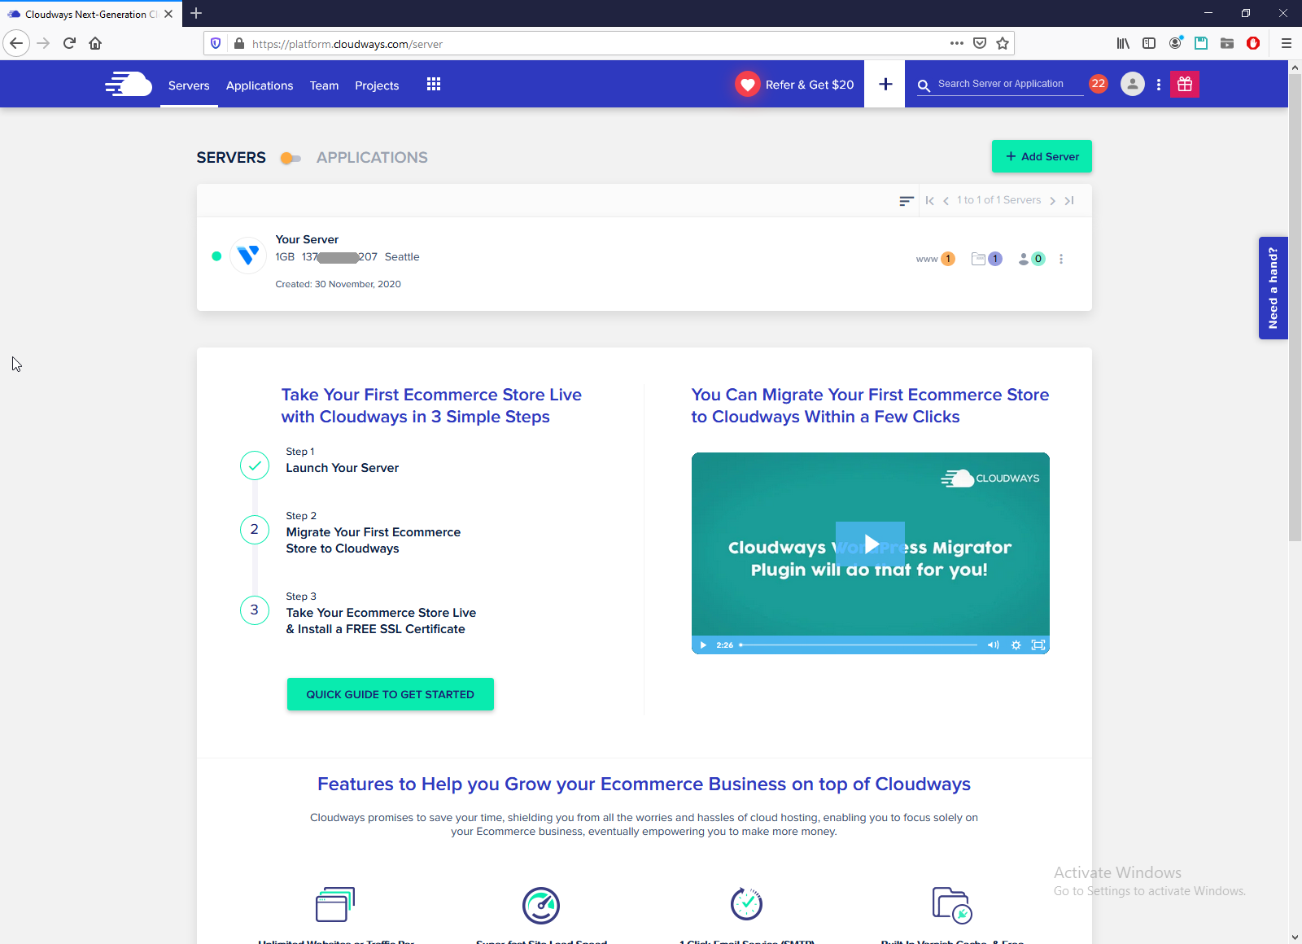Open notifications badge showing 22

click(1099, 84)
